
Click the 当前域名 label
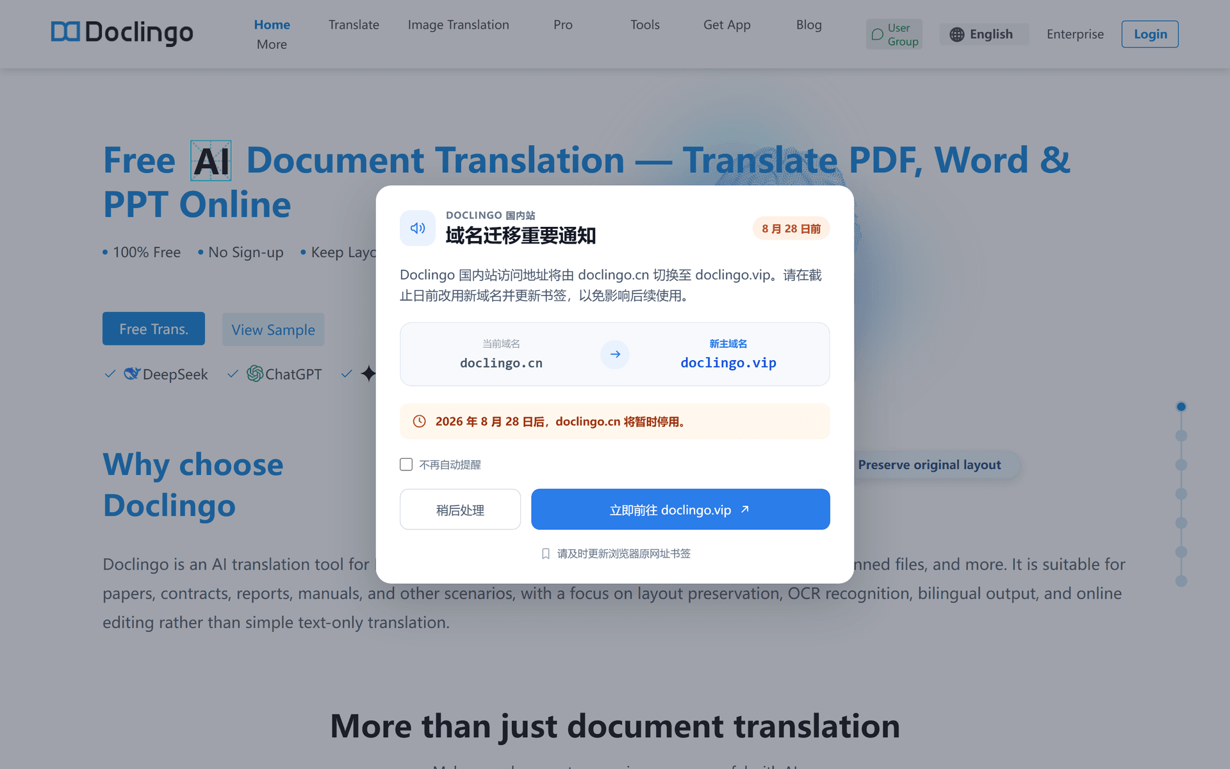click(501, 344)
